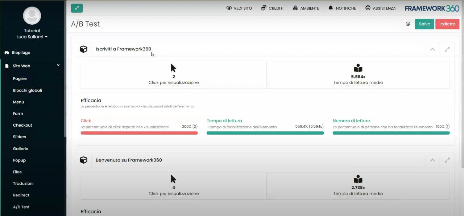Viewport: 464px width, 216px height.
Task: Open the Notifiche link
Action: (x=342, y=8)
